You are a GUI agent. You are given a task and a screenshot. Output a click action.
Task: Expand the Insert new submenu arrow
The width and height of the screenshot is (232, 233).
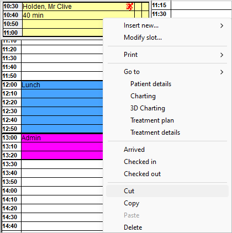pyautogui.click(x=222, y=26)
